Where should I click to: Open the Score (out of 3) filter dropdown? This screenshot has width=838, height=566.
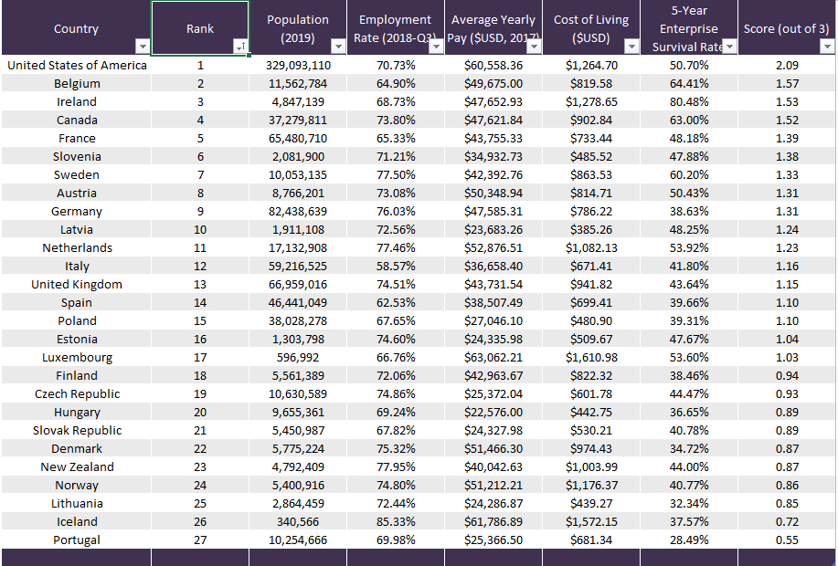click(x=826, y=47)
